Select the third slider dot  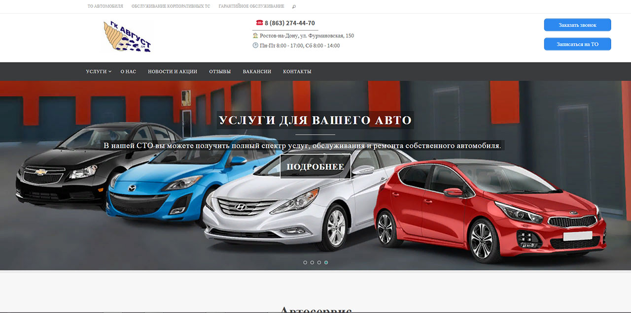coord(319,262)
